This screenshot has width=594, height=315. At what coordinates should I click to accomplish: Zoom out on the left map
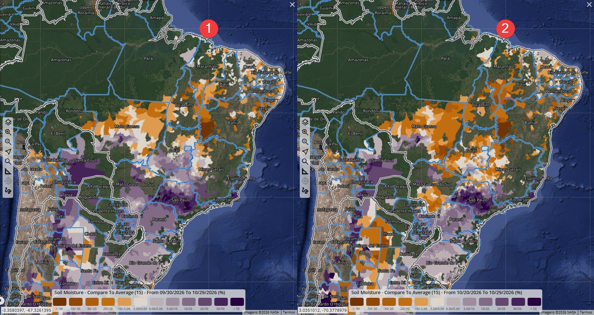pyautogui.click(x=8, y=142)
